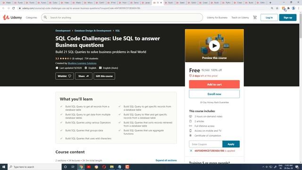The image size is (302, 170).
Task: Open the Opera browser taskbar icon
Action: coord(104,167)
